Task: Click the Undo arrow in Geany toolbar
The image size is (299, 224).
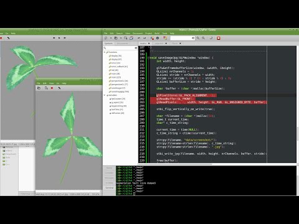Action: click(x=139, y=38)
